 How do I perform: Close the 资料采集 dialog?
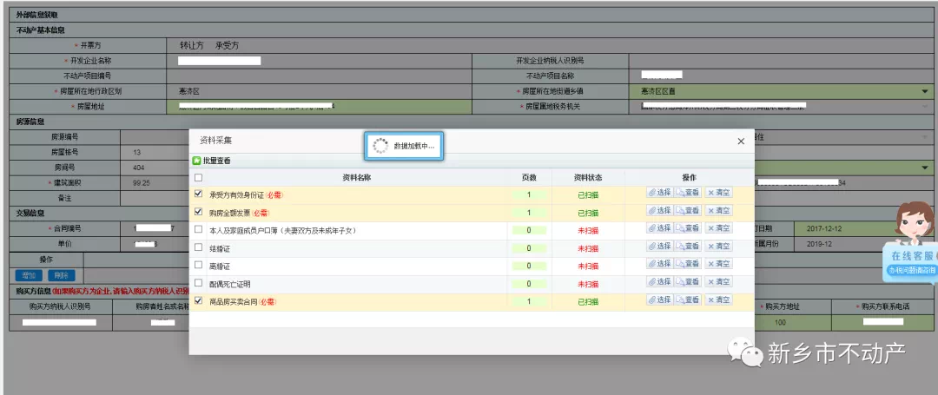[x=741, y=141]
